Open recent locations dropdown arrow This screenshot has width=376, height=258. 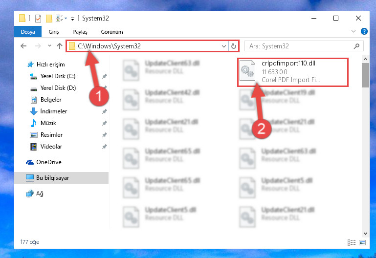click(x=49, y=45)
